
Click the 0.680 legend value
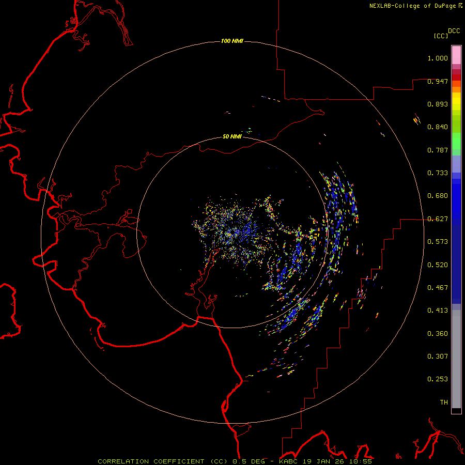tap(438, 196)
